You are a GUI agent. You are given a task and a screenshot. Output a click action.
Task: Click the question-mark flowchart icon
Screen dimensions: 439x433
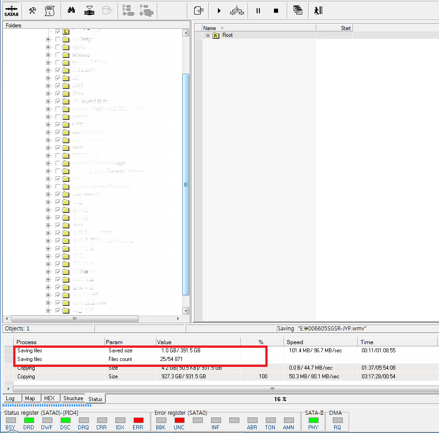[237, 10]
